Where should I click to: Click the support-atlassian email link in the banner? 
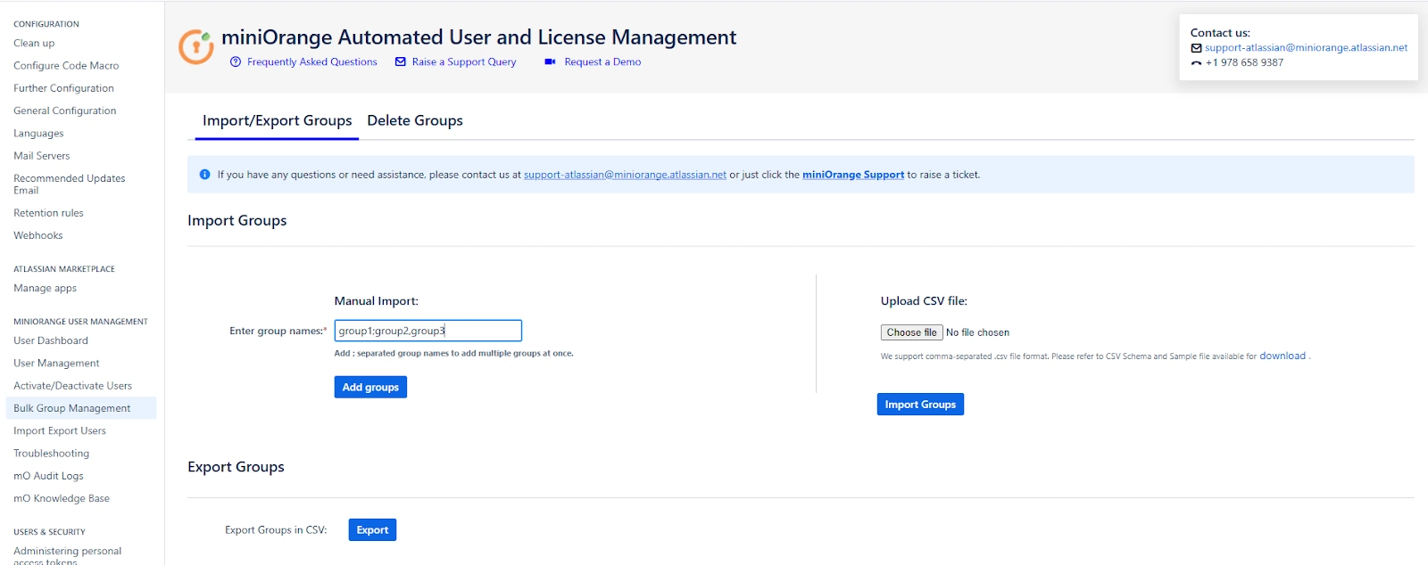click(625, 175)
